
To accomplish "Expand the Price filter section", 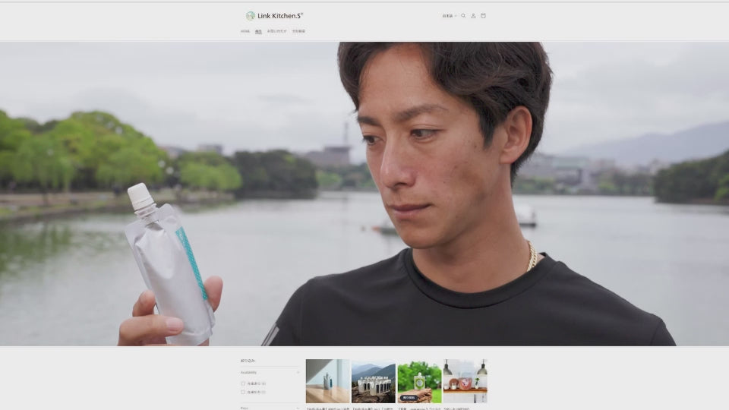I will pos(270,408).
